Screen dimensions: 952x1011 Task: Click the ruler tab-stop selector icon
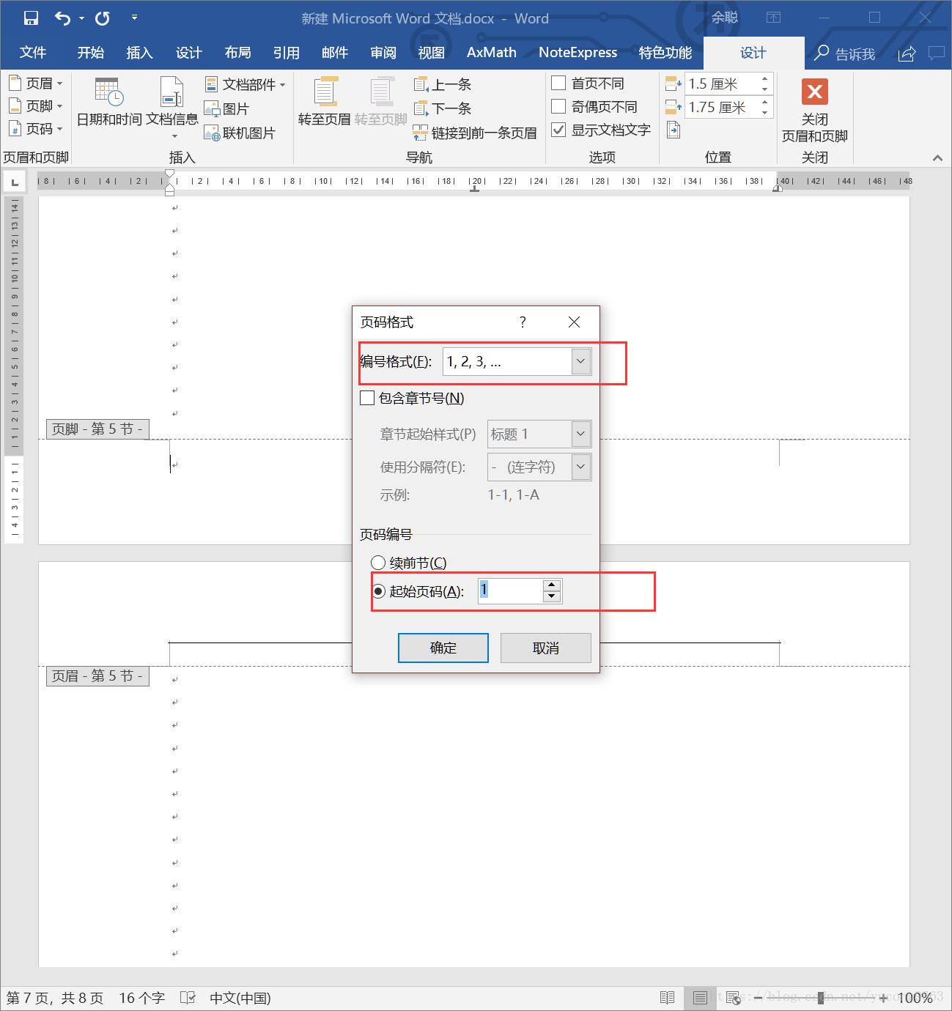click(14, 181)
